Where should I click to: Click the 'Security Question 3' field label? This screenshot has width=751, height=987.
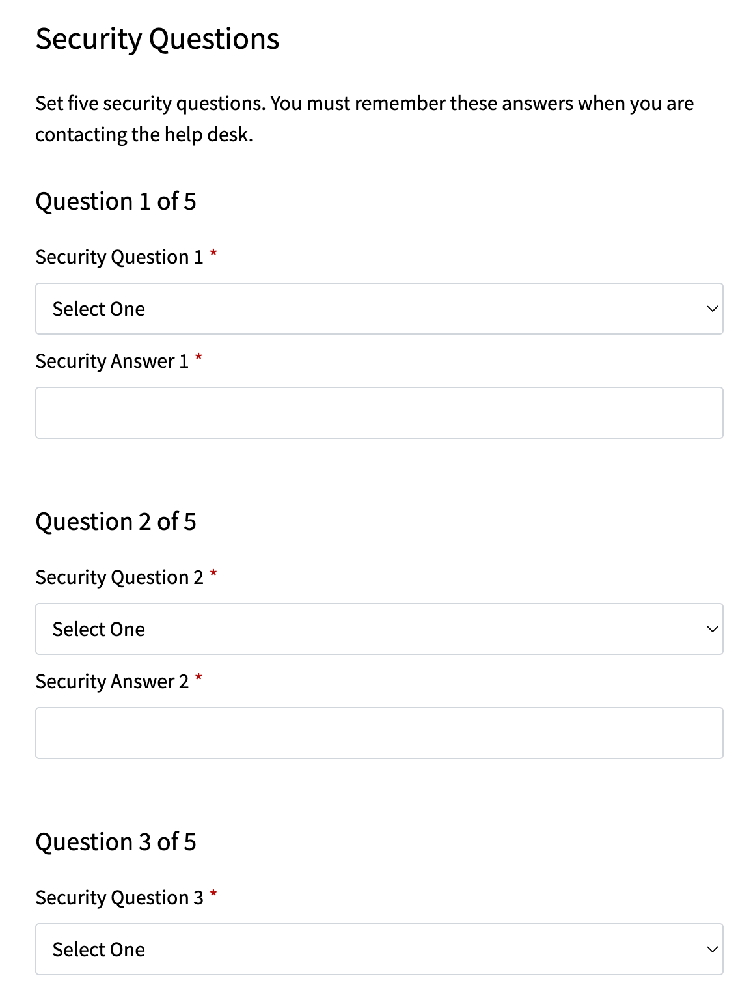[x=120, y=898]
